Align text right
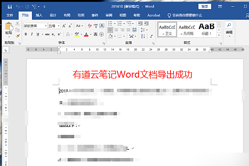 click(x=122, y=30)
